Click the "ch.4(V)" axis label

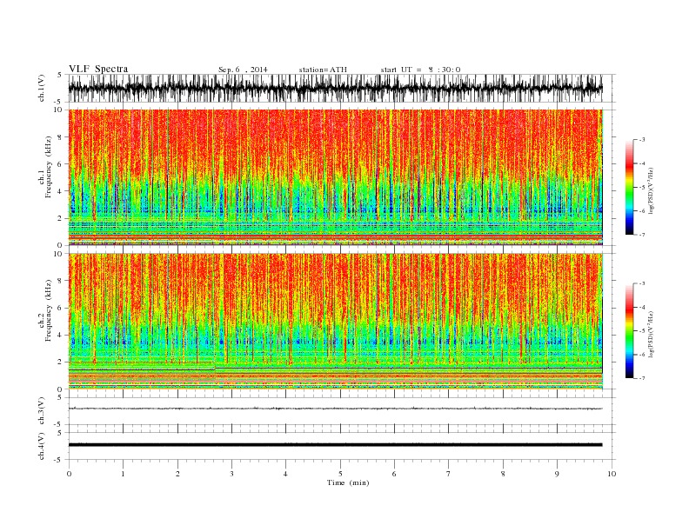tap(41, 446)
